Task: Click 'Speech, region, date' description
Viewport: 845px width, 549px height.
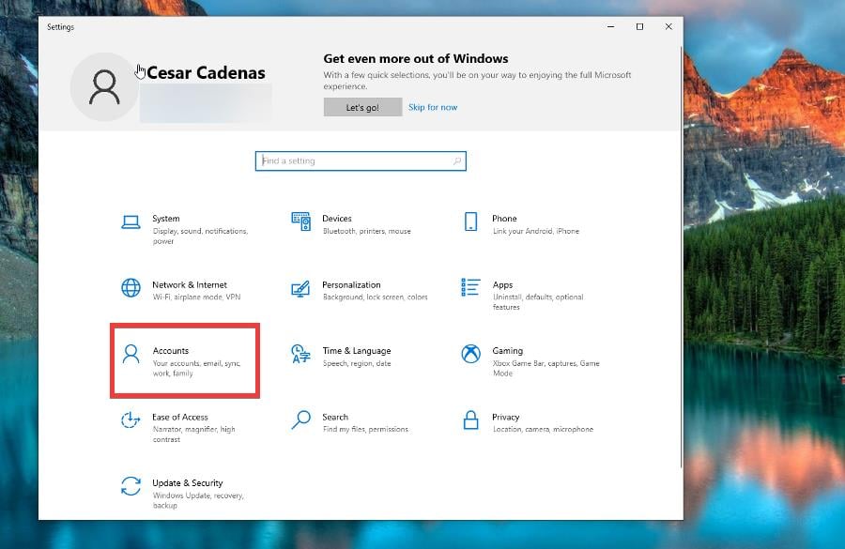Action: [357, 364]
